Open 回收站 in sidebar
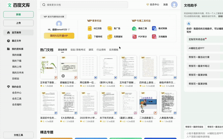This screenshot has height=139, width=223. 16,79
